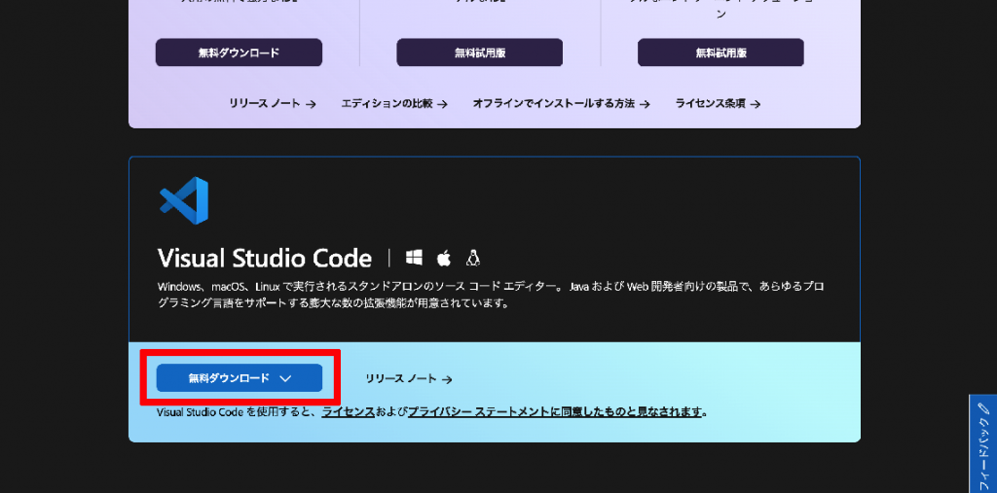Expand the blue 無料ダウンロード dropdown for VS Code
The image size is (997, 493).
(x=240, y=378)
